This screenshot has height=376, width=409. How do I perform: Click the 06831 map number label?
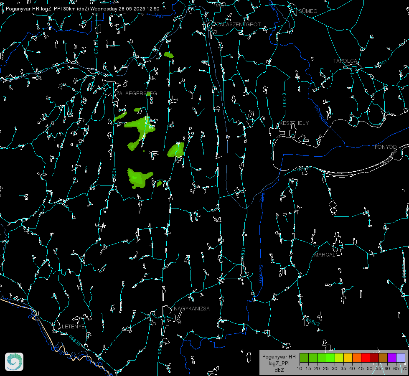pyautogui.click(x=243, y=254)
